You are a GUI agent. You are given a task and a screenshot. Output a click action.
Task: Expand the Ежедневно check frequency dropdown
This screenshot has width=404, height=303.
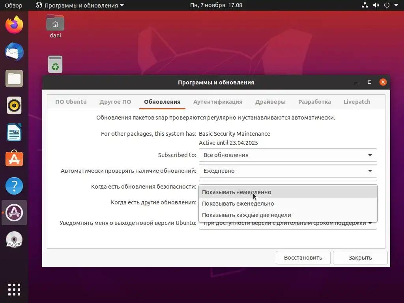[x=288, y=171]
